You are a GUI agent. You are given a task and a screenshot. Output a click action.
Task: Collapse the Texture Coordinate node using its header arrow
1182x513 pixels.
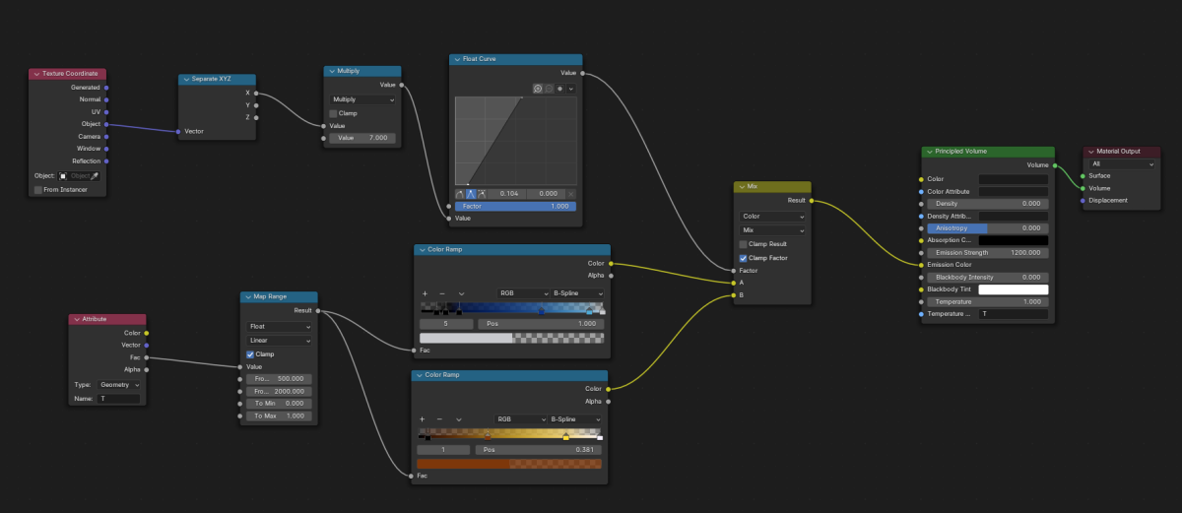click(34, 74)
